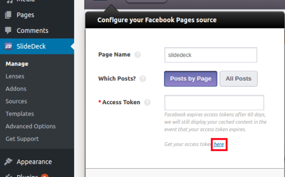This screenshot has height=177, width=285.
Task: Open the Manage submenu item
Action: (17, 64)
